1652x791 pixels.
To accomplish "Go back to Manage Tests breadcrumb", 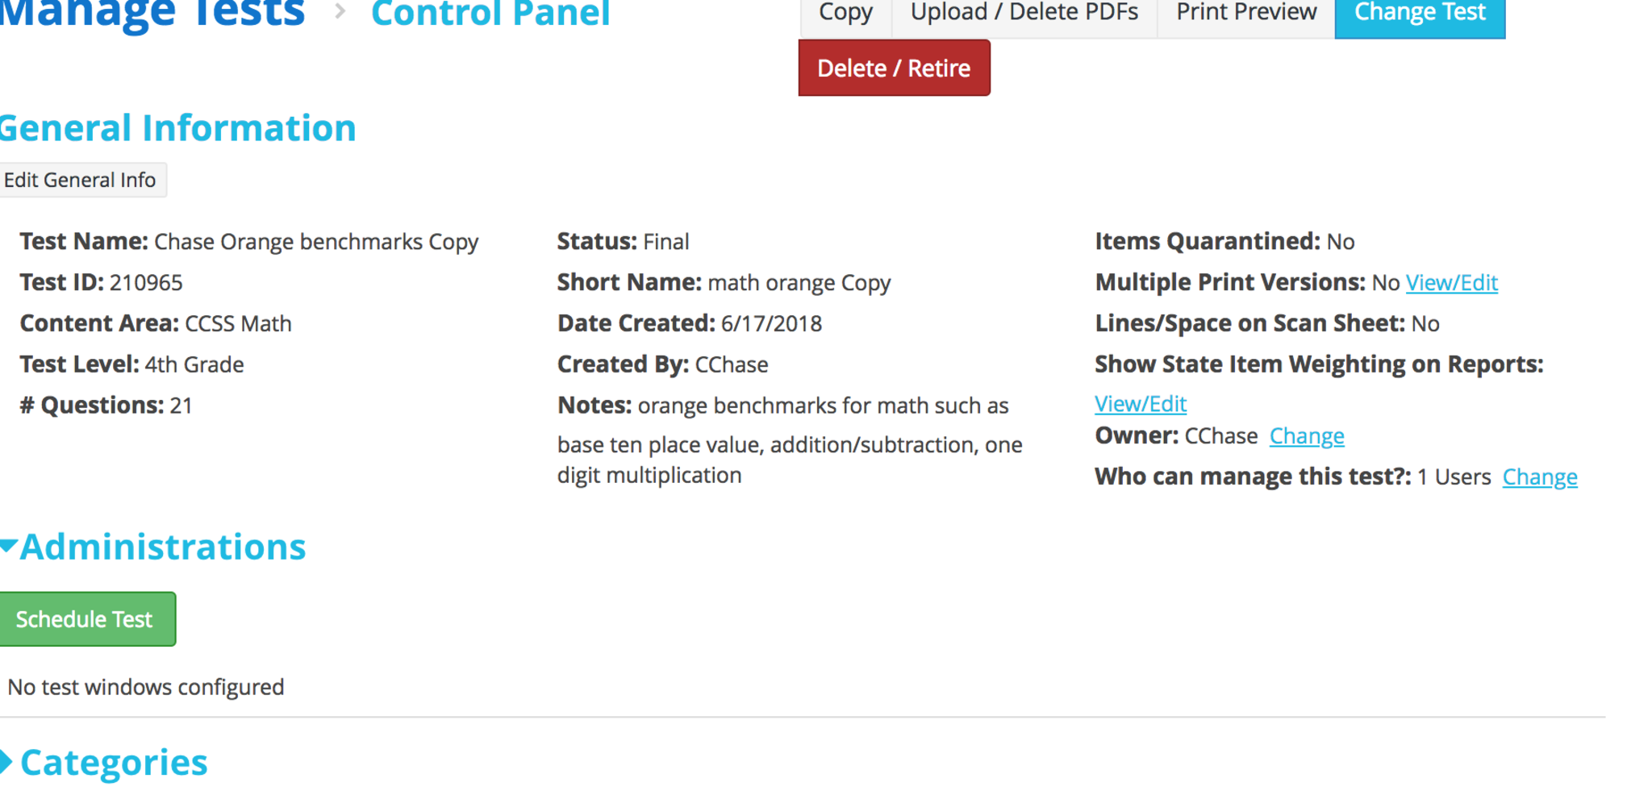I will click(x=152, y=13).
